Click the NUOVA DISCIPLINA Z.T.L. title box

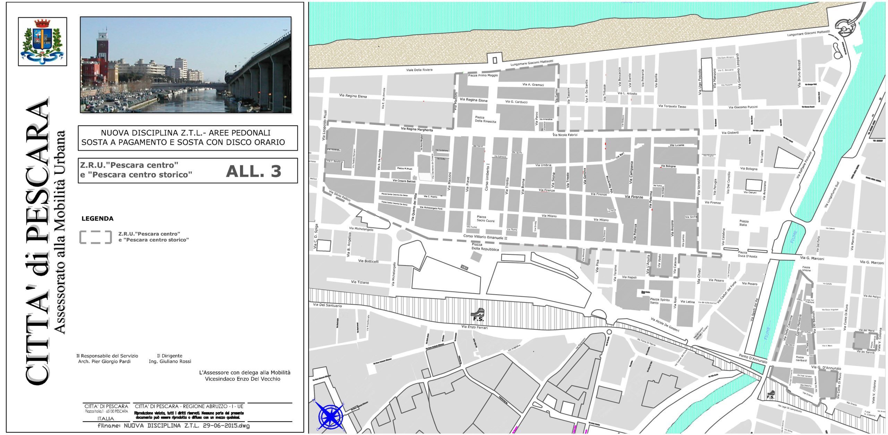point(188,138)
